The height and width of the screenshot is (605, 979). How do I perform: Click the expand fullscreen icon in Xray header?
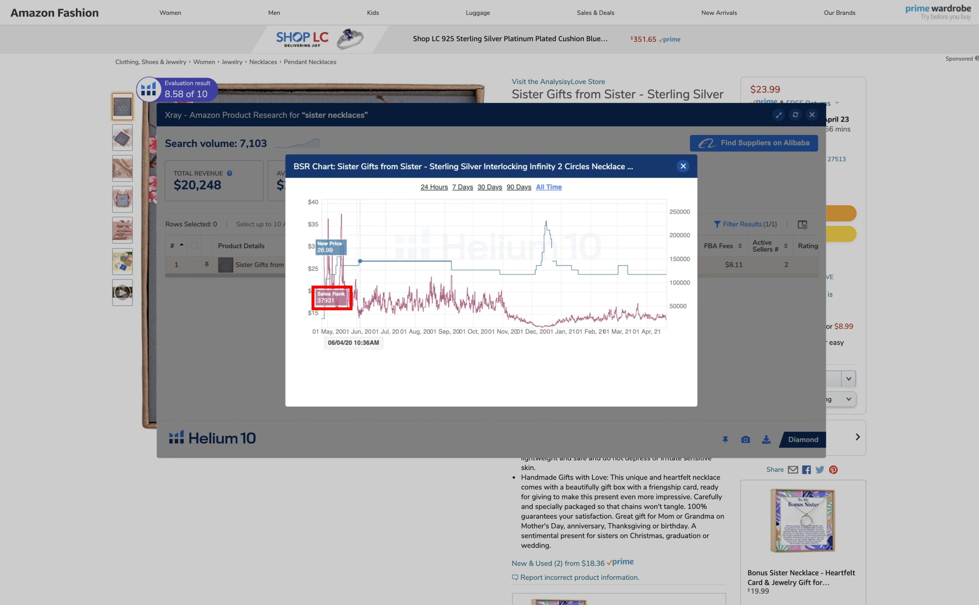(x=778, y=115)
